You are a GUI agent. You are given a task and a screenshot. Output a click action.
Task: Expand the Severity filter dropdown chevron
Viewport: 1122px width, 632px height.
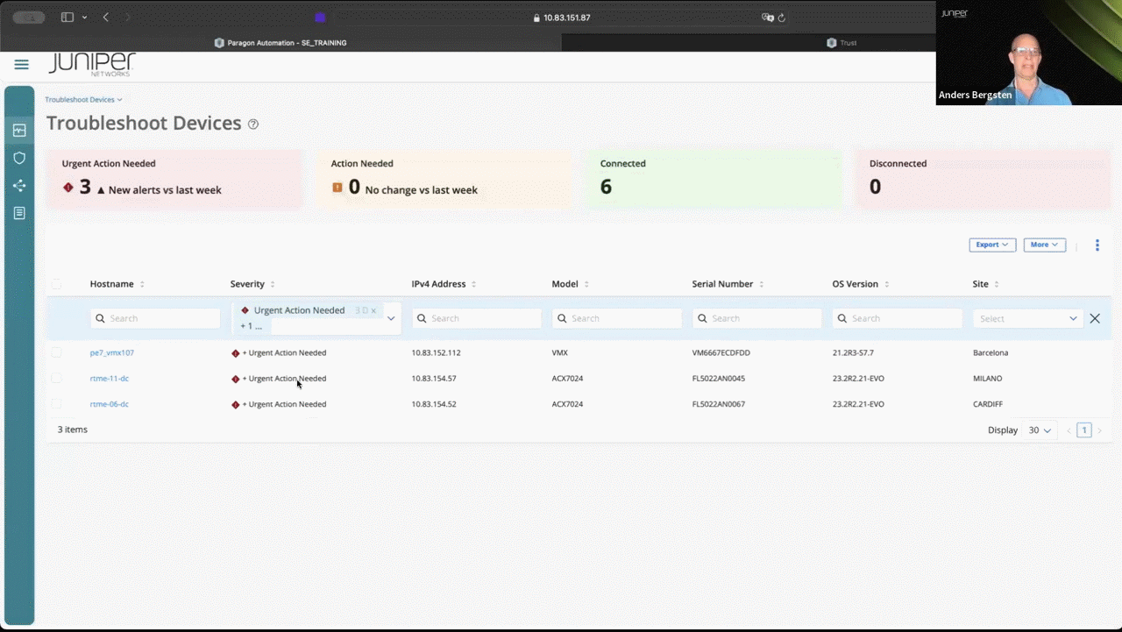pos(390,317)
